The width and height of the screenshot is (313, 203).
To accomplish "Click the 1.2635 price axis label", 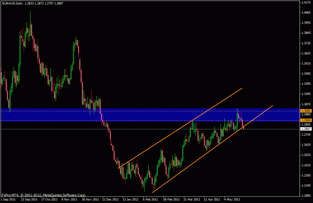I will pos(306,145).
